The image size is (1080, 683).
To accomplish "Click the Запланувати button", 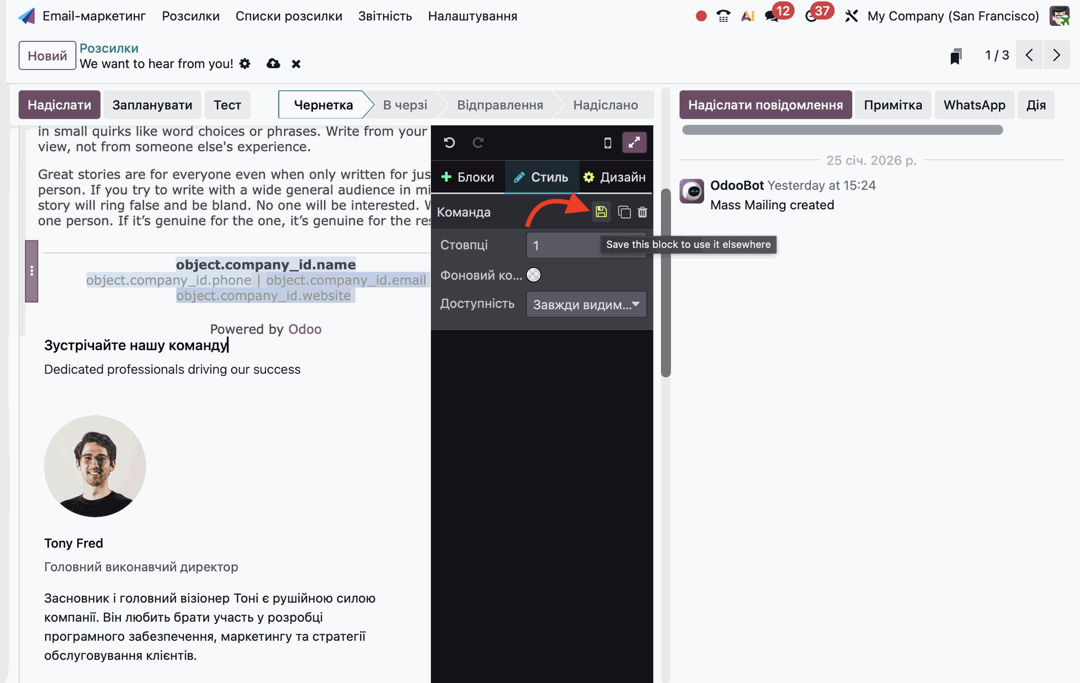I will coord(152,105).
